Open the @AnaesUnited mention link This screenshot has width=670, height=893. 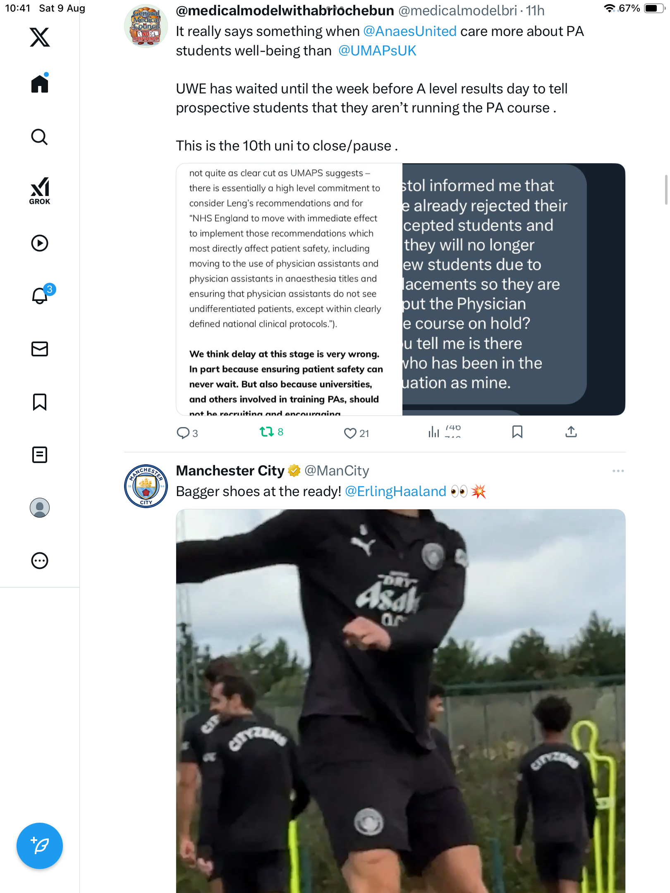click(410, 31)
